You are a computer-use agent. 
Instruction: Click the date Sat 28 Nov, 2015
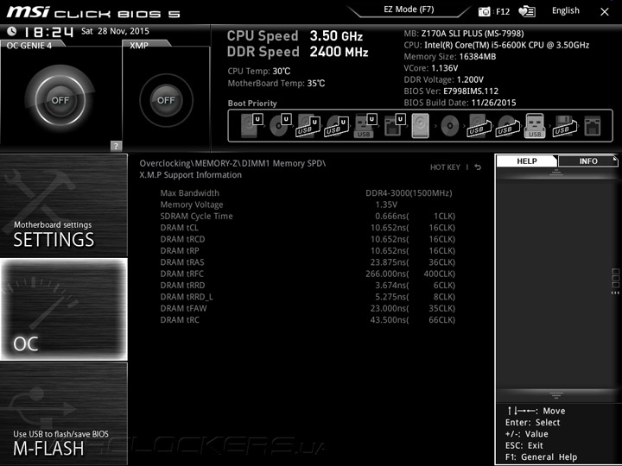116,31
